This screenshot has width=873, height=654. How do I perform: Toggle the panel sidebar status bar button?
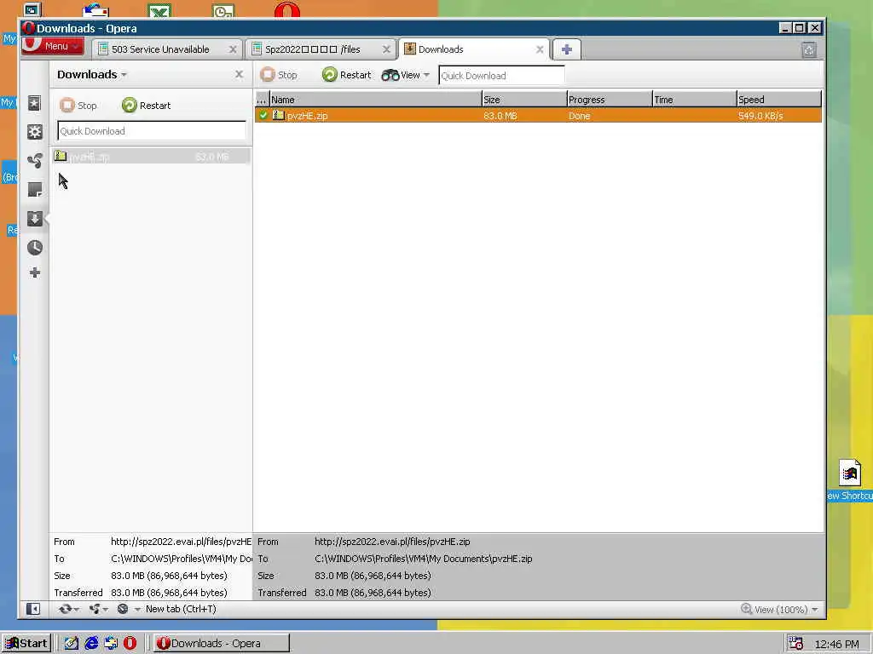(33, 609)
